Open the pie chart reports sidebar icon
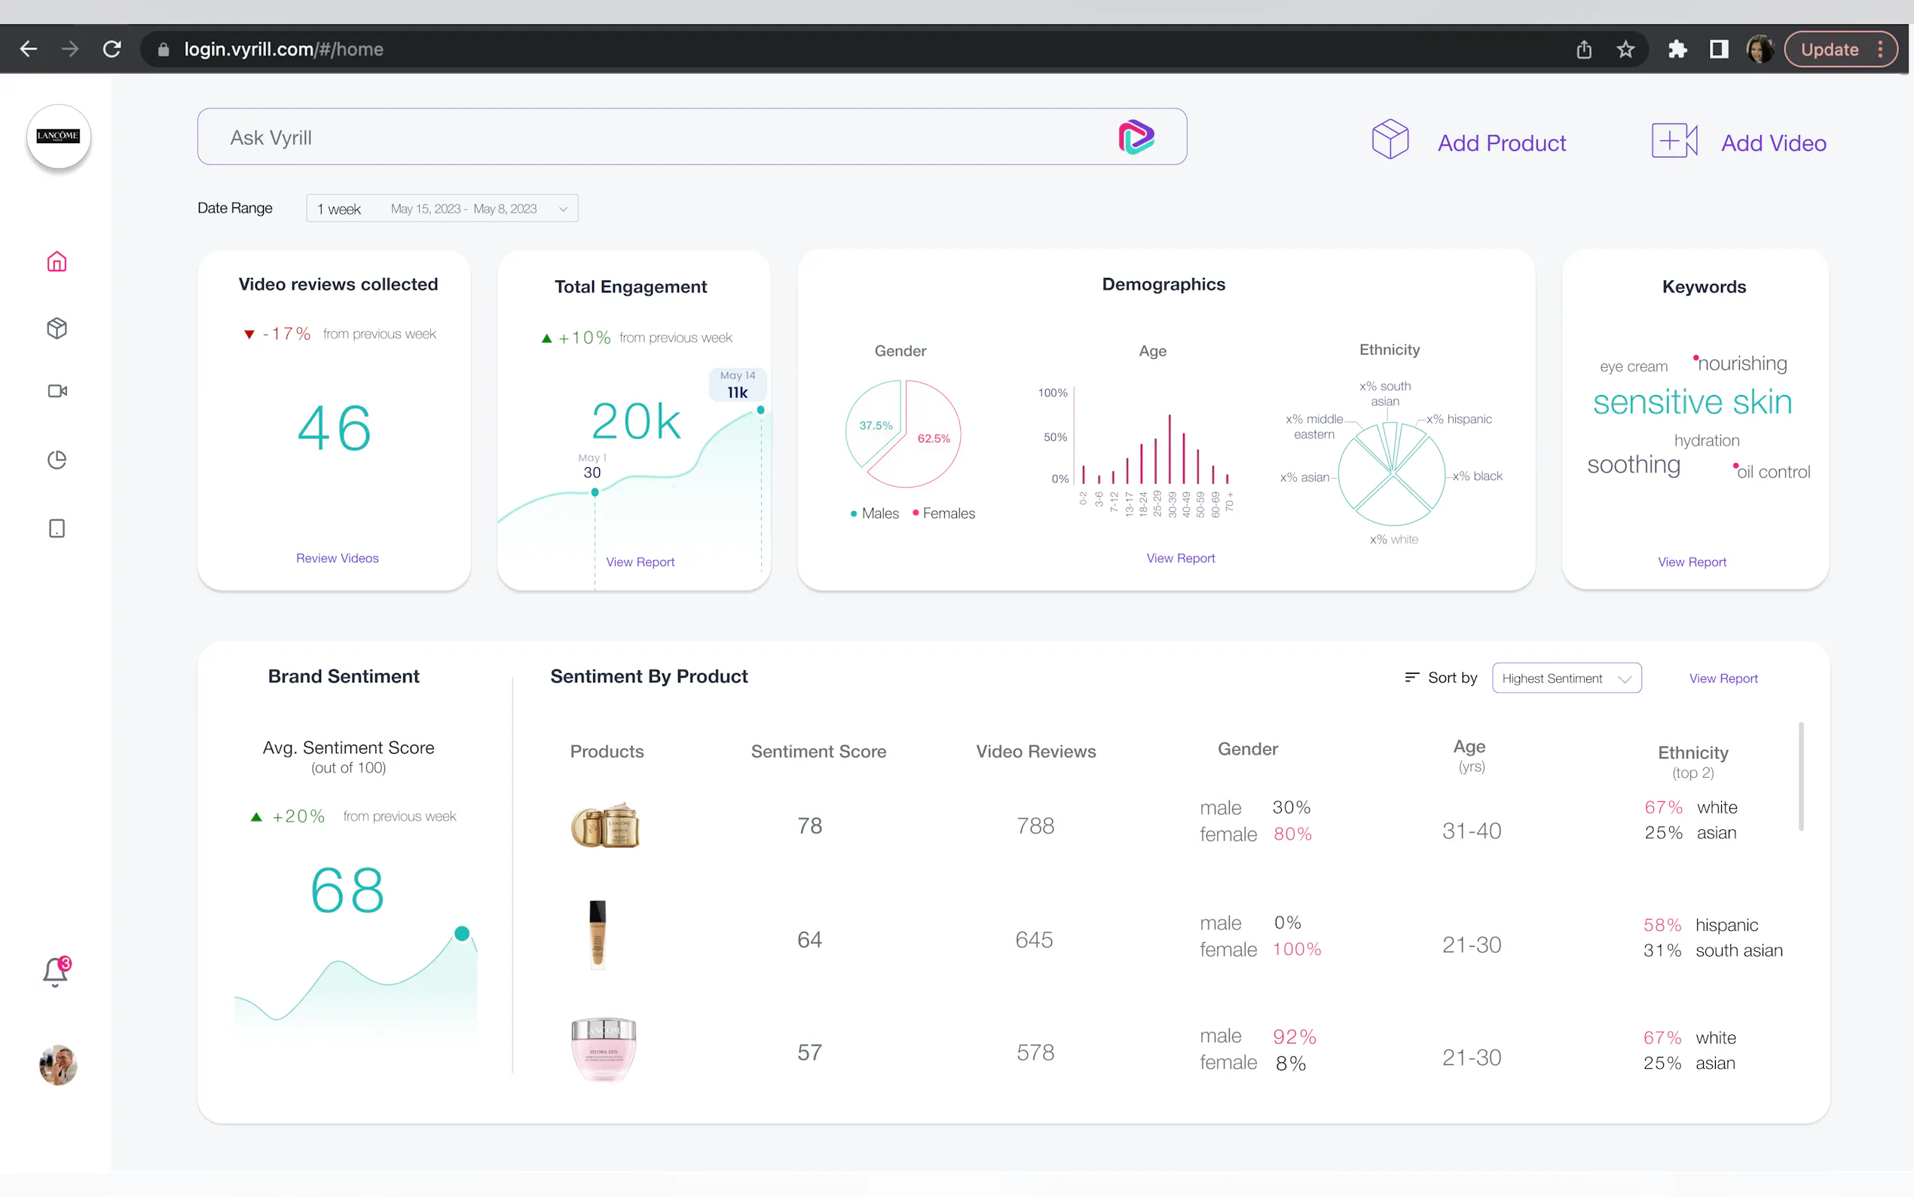This screenshot has height=1197, width=1914. tap(57, 460)
